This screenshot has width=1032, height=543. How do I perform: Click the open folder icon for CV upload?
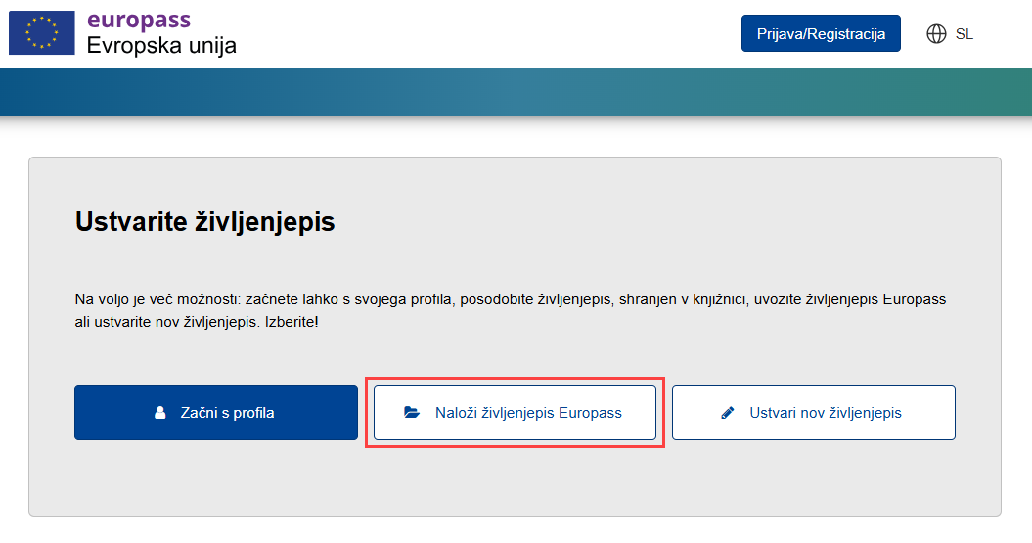pos(412,413)
